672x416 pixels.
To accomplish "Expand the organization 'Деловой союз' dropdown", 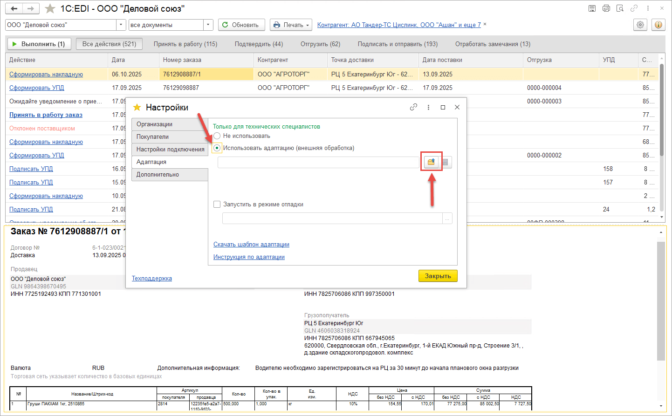I will pos(121,25).
